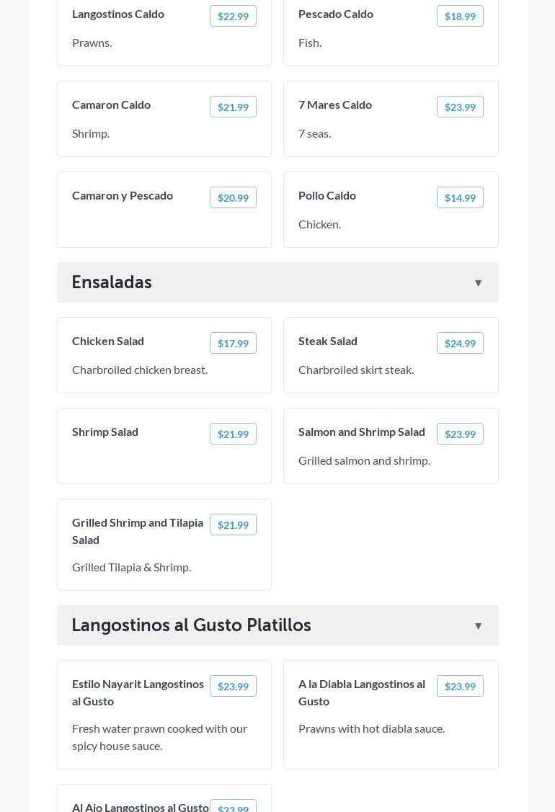Choose 7 Mares Caldo $23.99 price
The height and width of the screenshot is (812, 555).
(x=460, y=107)
